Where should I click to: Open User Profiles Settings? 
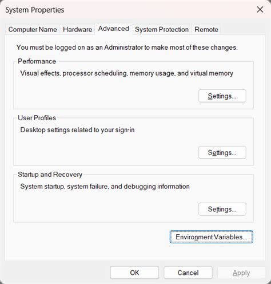[x=222, y=152]
